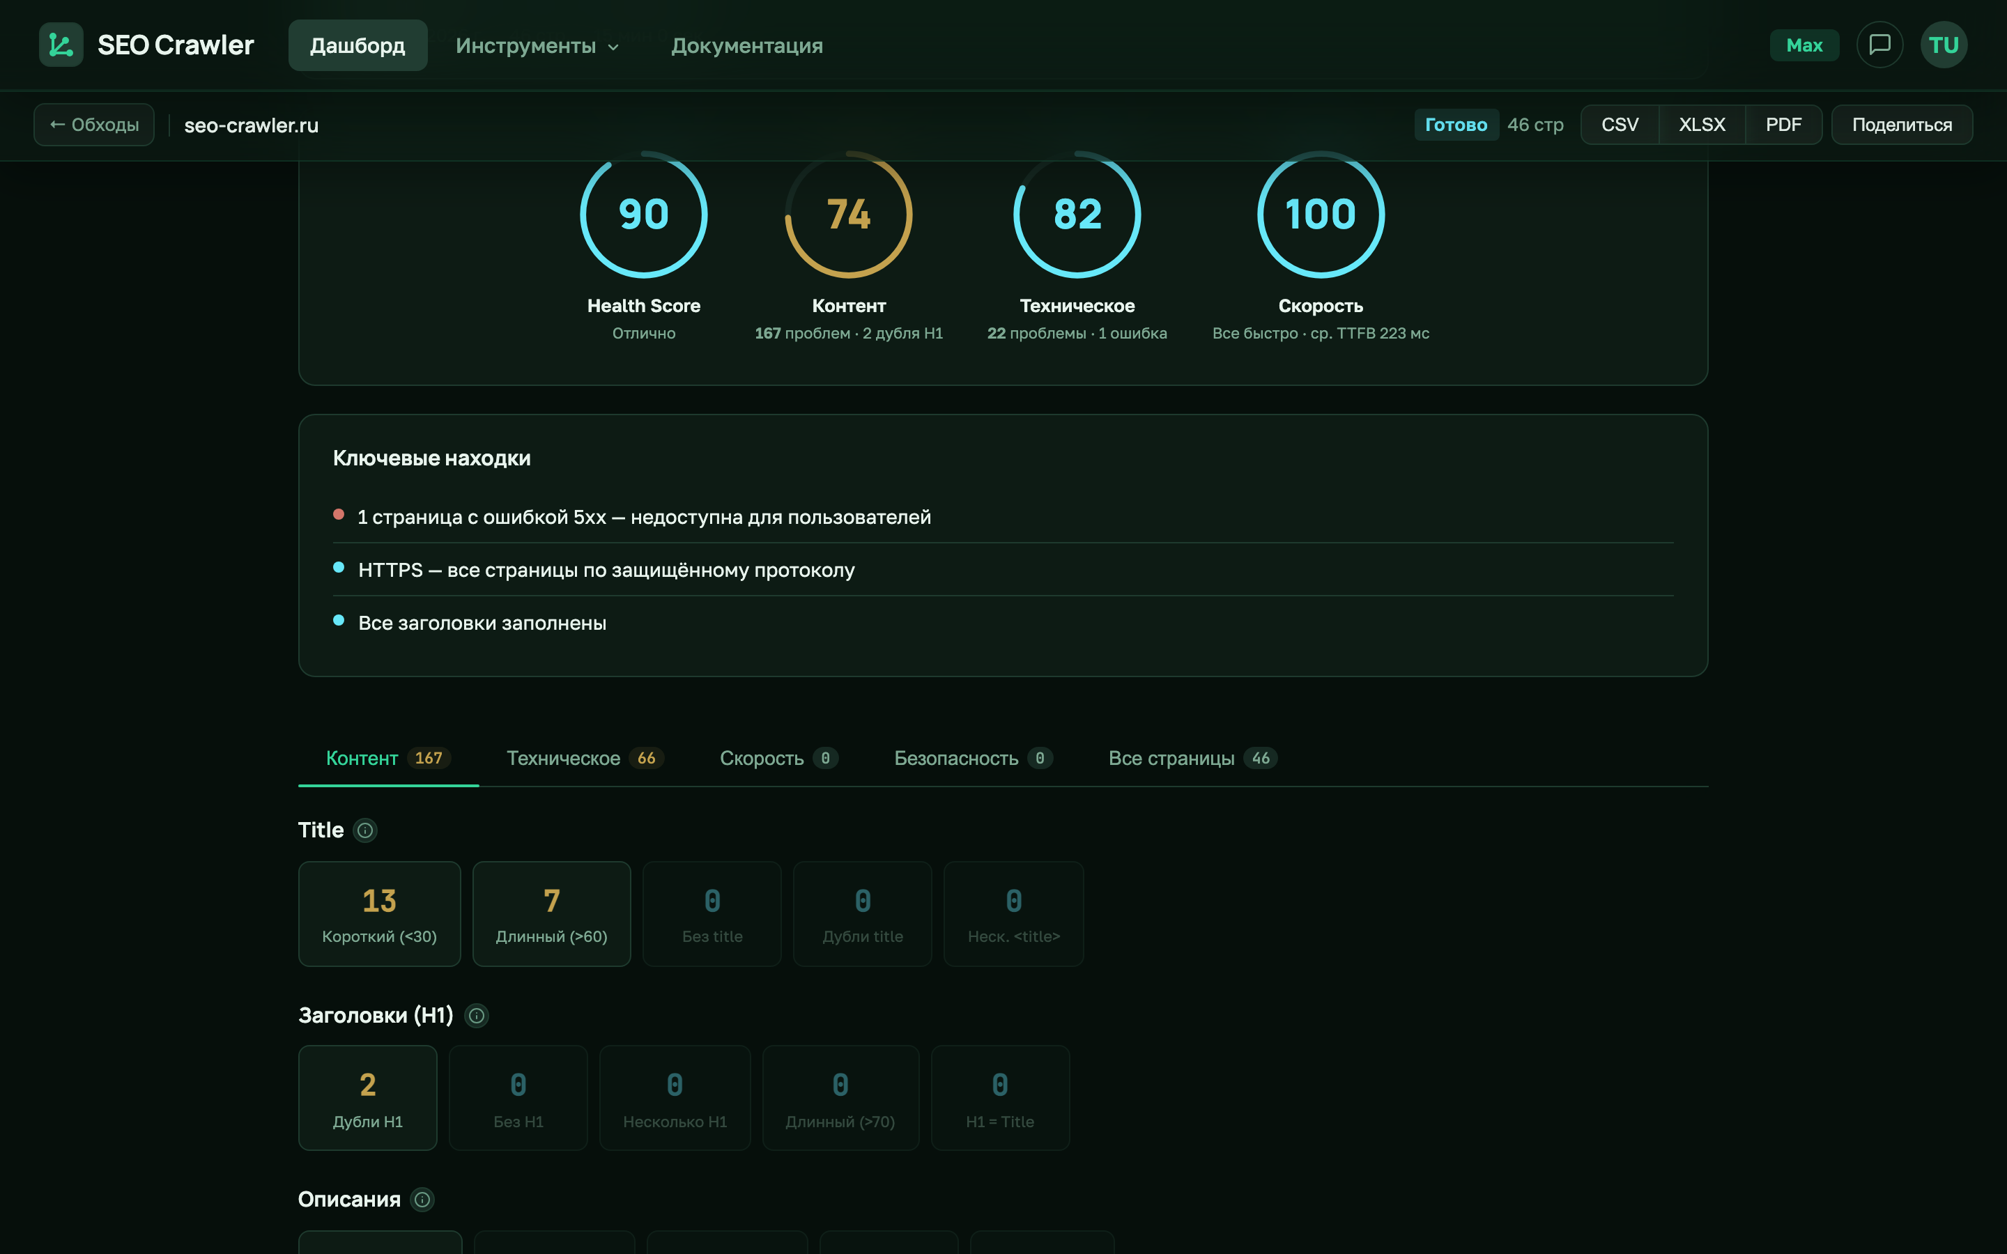Export the report as PDF
Screen dimensions: 2007x1254
(x=1783, y=125)
